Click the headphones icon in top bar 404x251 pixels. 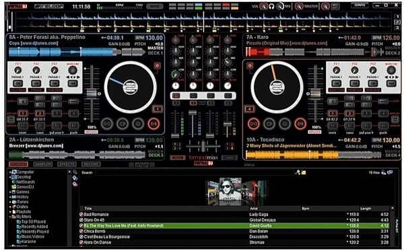(x=271, y=7)
